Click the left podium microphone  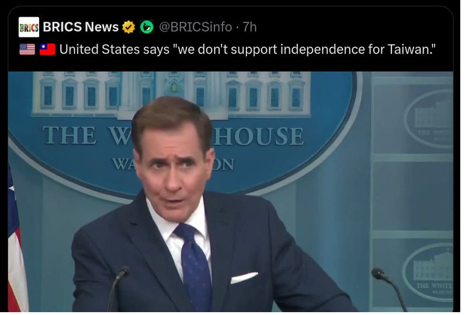pyautogui.click(x=118, y=288)
